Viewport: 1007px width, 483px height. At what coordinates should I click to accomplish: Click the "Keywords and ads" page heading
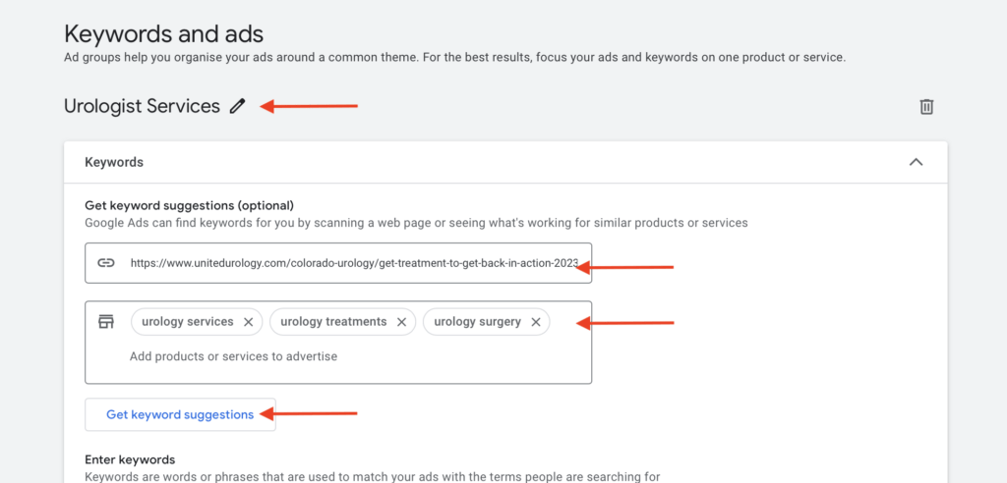coord(163,34)
